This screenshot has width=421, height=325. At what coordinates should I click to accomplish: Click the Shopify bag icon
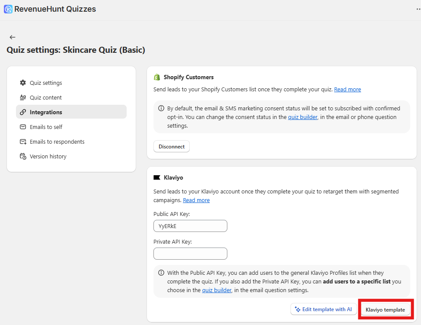click(157, 77)
